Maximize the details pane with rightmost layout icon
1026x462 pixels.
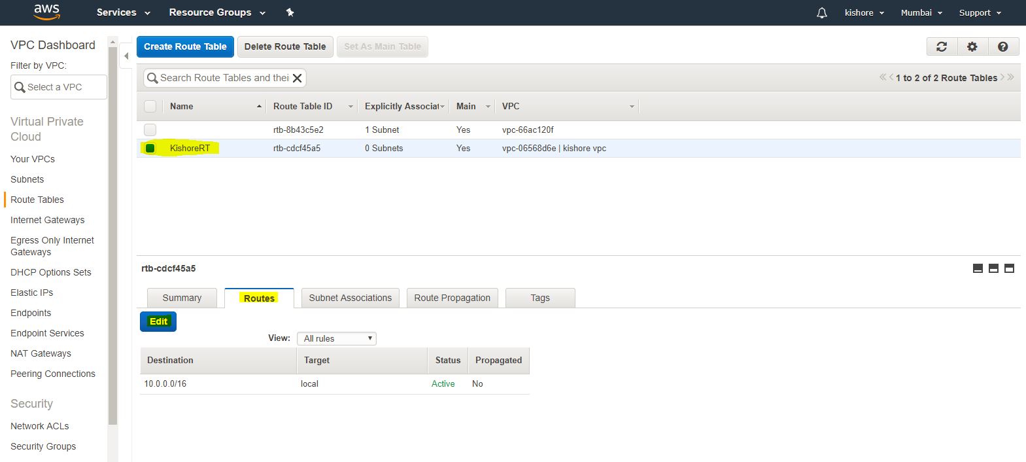click(1009, 268)
